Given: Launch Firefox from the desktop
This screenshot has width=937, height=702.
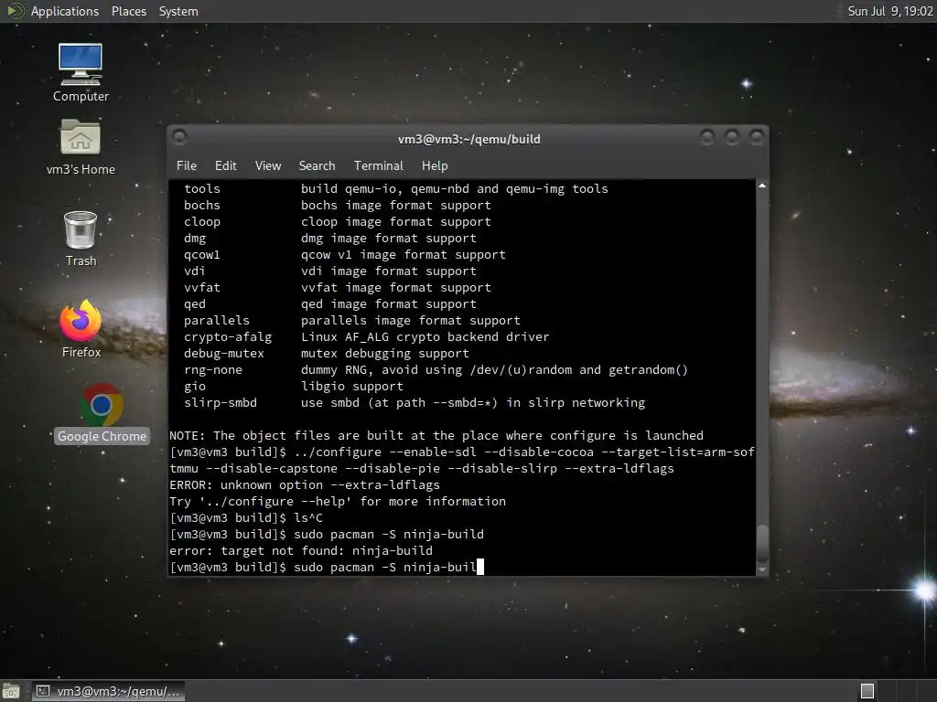Looking at the screenshot, I should click(x=81, y=329).
